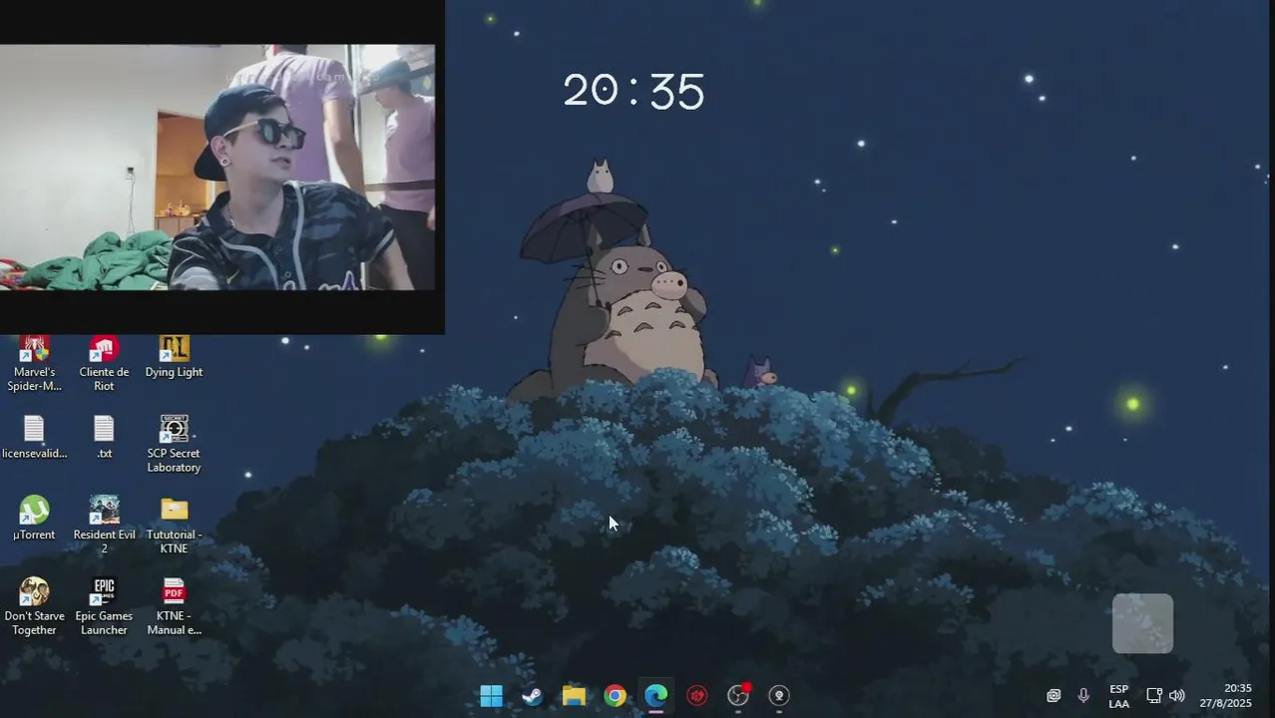Select SCP Secret Laboratory shortcut

pyautogui.click(x=174, y=445)
